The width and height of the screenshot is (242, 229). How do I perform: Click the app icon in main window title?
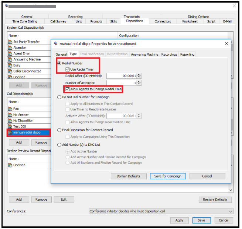click(x=7, y=6)
